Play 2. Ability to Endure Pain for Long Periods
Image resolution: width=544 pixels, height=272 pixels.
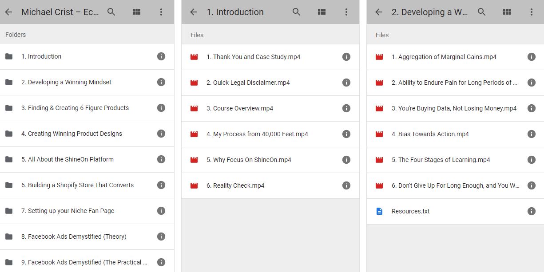pyautogui.click(x=455, y=83)
